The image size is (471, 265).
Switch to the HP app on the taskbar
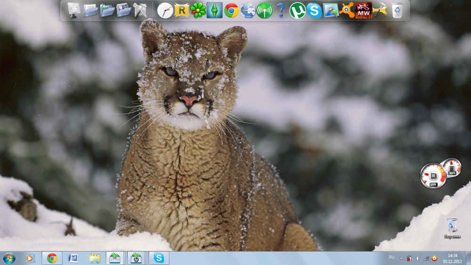(136, 258)
